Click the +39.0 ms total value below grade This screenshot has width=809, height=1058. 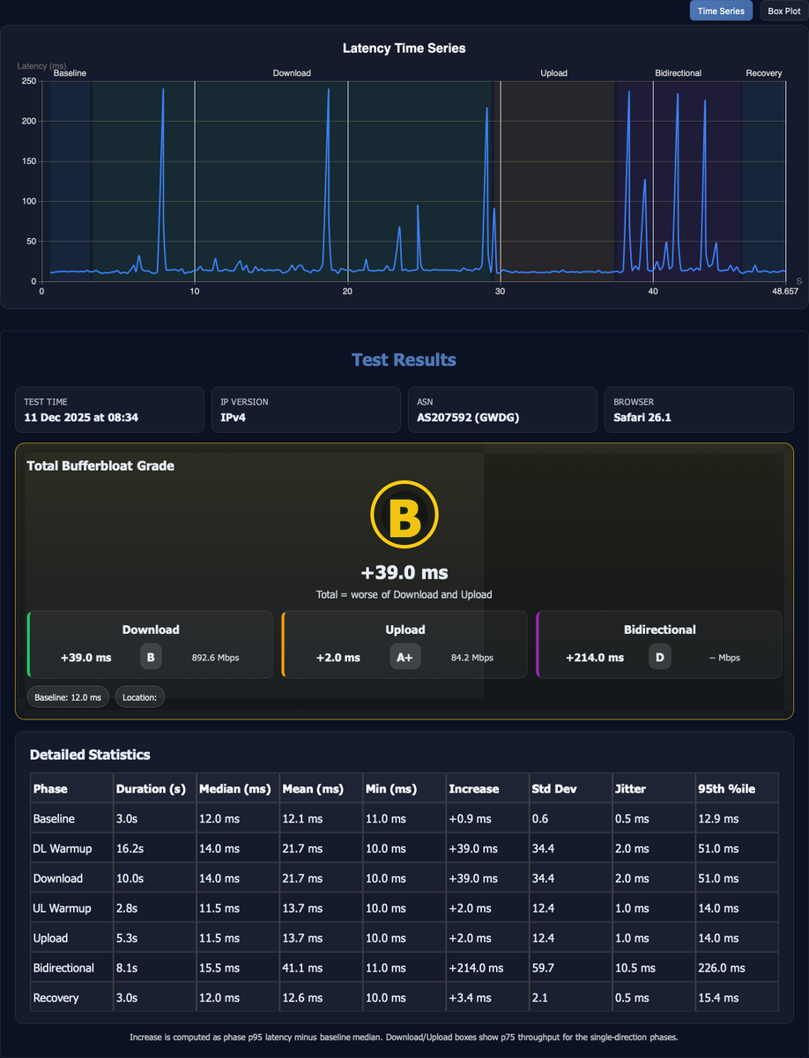click(404, 572)
